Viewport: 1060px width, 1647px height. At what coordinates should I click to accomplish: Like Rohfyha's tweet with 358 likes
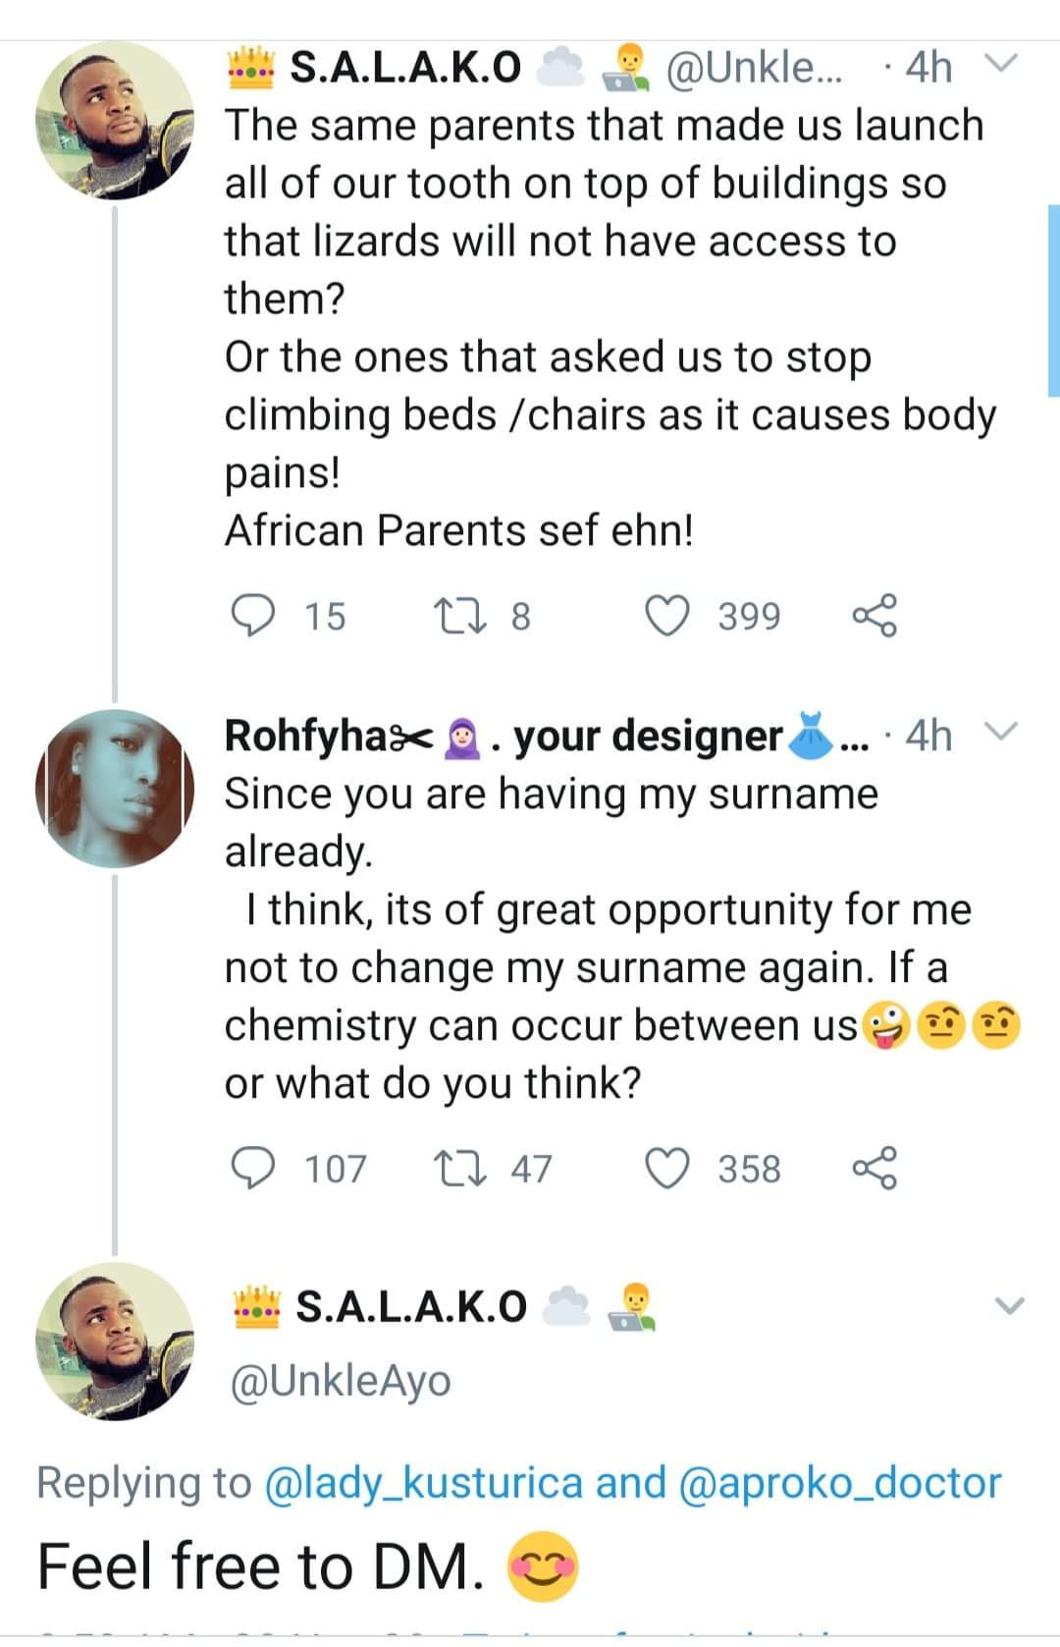(x=667, y=1169)
